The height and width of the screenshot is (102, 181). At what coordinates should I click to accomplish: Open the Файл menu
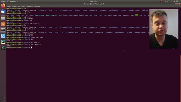click(x=9, y=7)
